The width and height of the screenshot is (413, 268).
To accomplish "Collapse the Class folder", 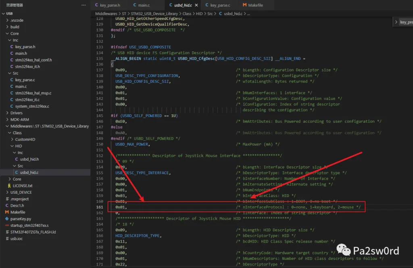I will point(10,132).
